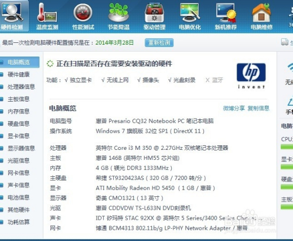Viewport: 293px width, 241px height.
Task: Click the Windows 7 旗舰版 operating system text
Action: tap(150, 131)
